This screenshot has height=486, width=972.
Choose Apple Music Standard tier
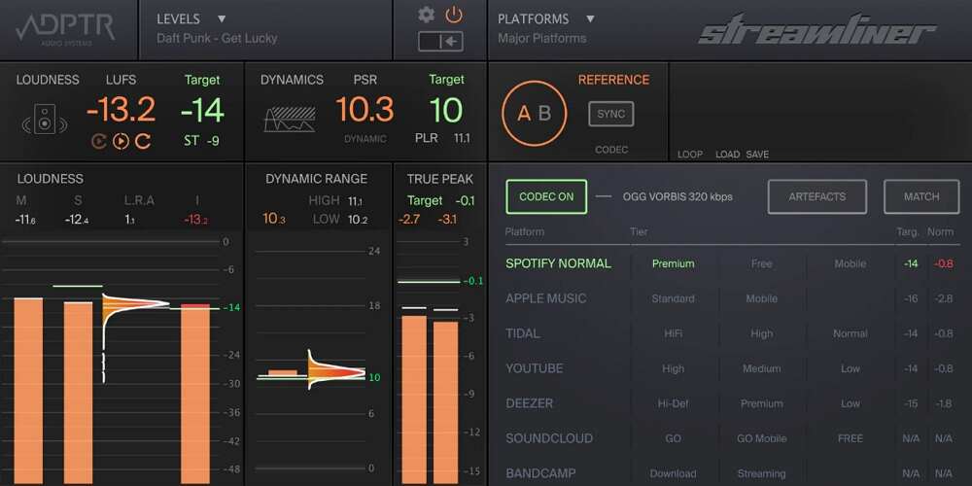coord(674,298)
